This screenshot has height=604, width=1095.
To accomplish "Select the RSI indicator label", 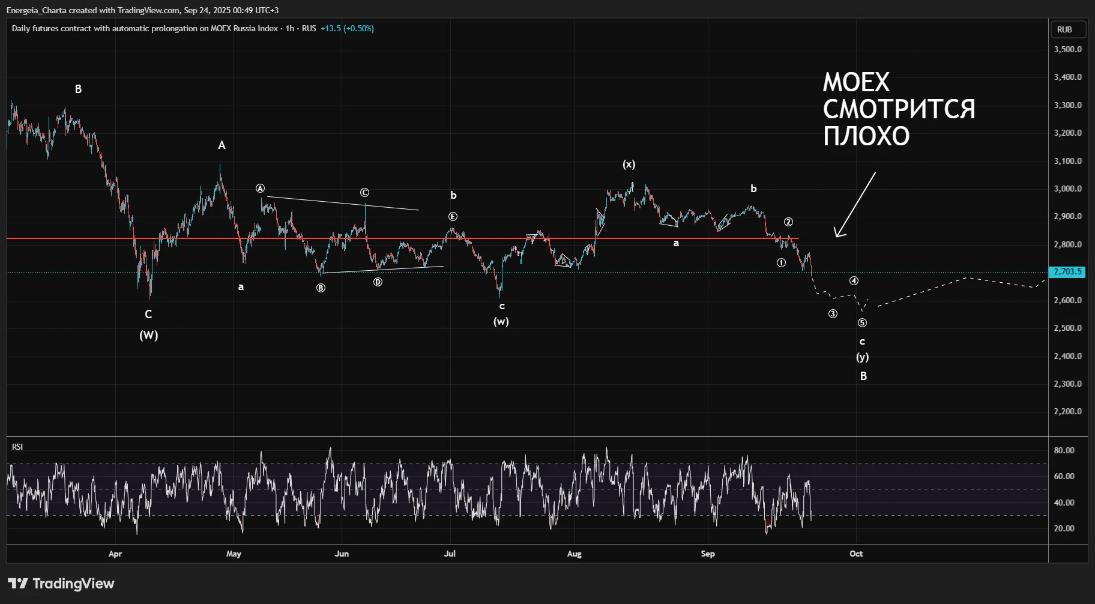I will pyautogui.click(x=17, y=447).
